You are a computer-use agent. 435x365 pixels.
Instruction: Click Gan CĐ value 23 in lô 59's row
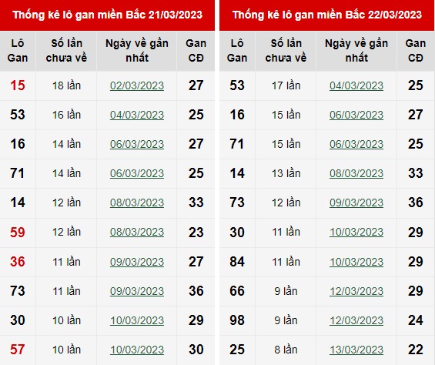196,232
